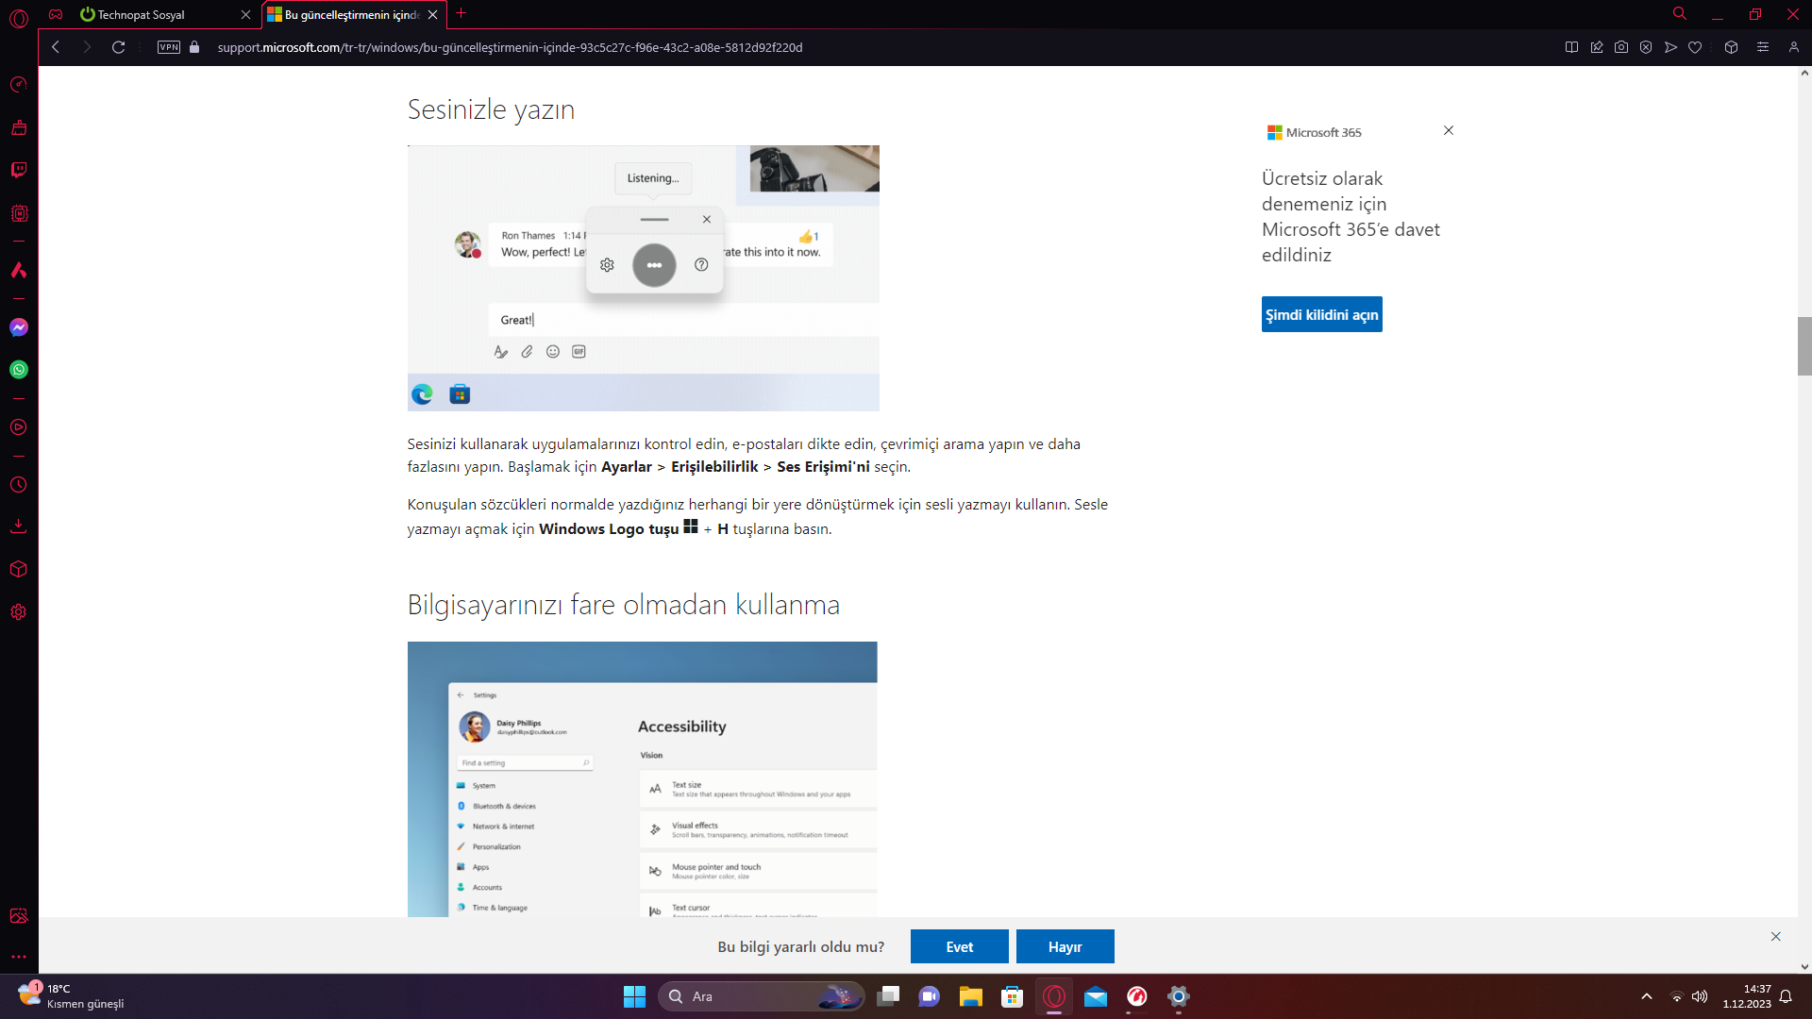This screenshot has width=1812, height=1019.
Task: Open ad blocker shield icon
Action: point(1646,47)
